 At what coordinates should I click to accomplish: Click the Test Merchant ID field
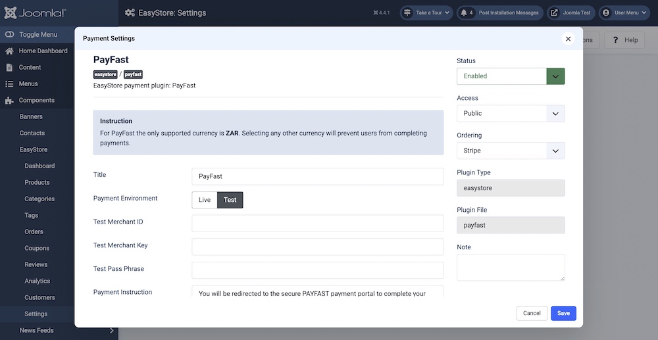tap(317, 224)
